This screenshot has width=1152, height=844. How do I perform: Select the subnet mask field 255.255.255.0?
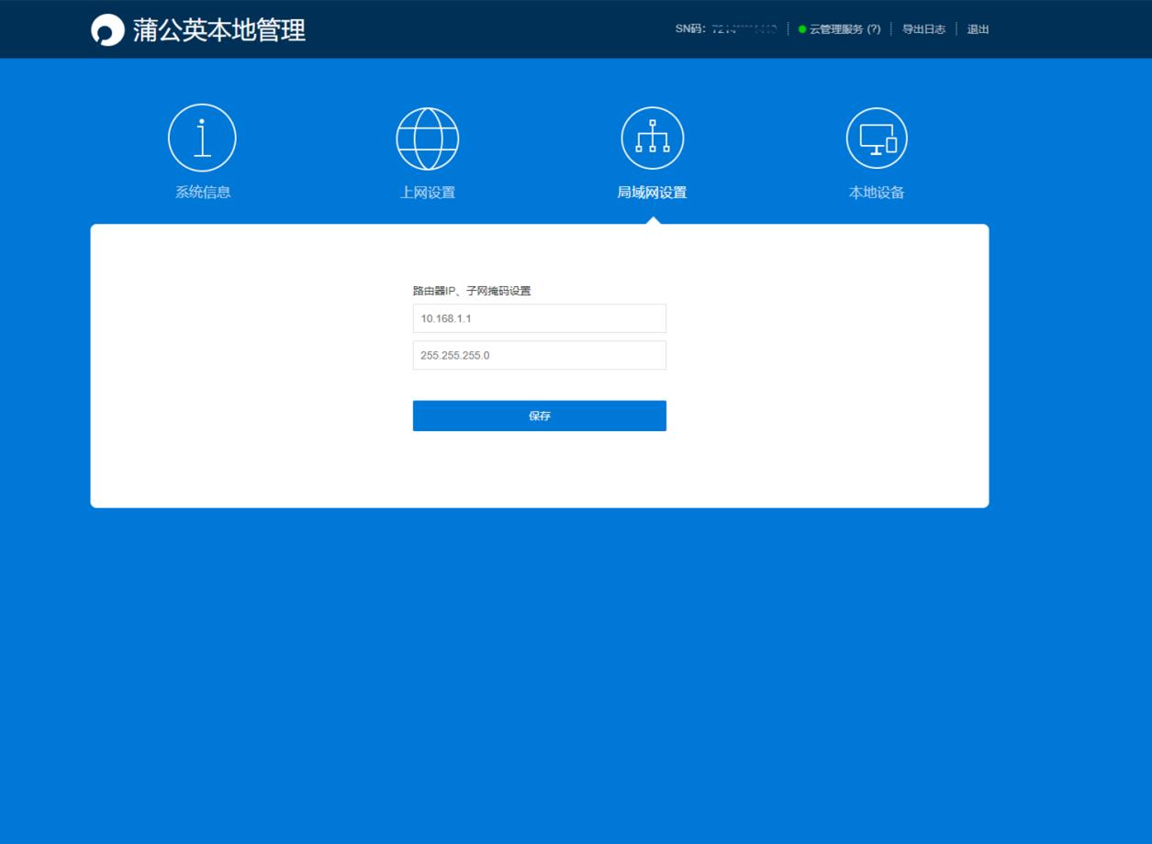click(x=539, y=355)
